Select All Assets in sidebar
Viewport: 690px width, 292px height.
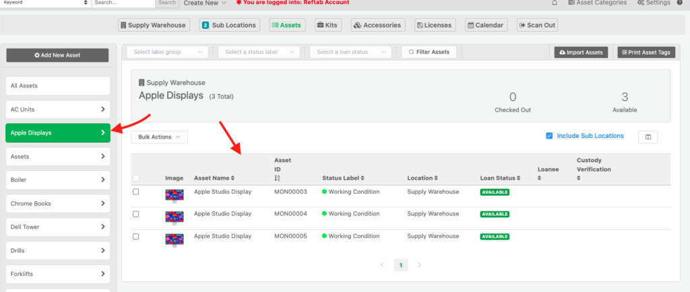58,85
